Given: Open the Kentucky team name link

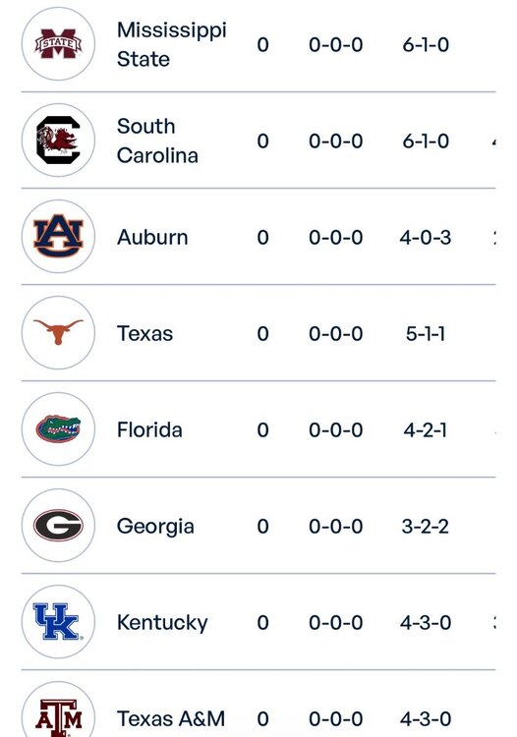Looking at the screenshot, I should click(162, 623).
